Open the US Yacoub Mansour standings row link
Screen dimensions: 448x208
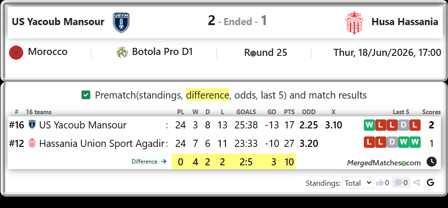tap(83, 125)
